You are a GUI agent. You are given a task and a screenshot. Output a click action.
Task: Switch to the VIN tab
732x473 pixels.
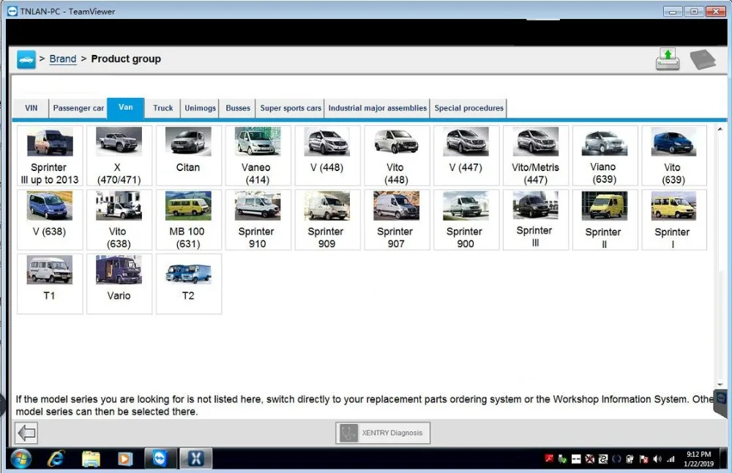coord(31,108)
